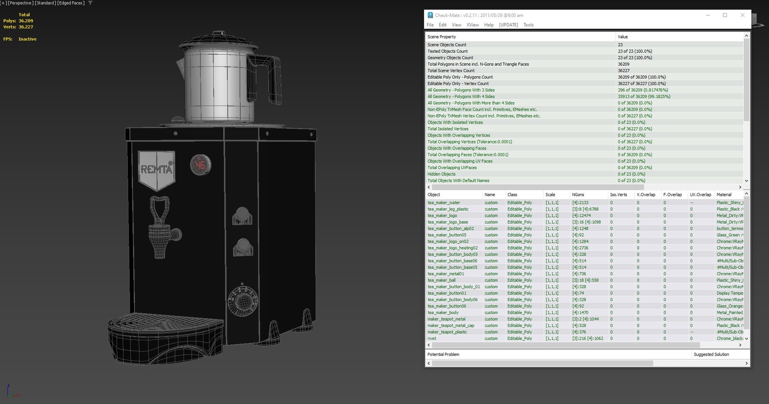
Task: Click the Potential Problem column header
Action: tap(558, 354)
